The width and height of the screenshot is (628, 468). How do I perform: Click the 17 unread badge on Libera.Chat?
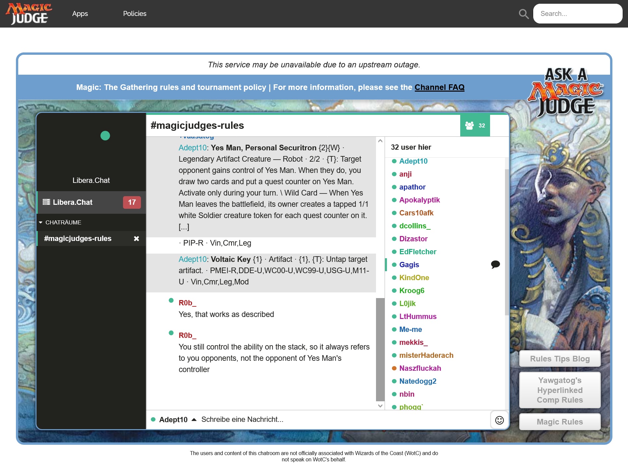click(132, 202)
